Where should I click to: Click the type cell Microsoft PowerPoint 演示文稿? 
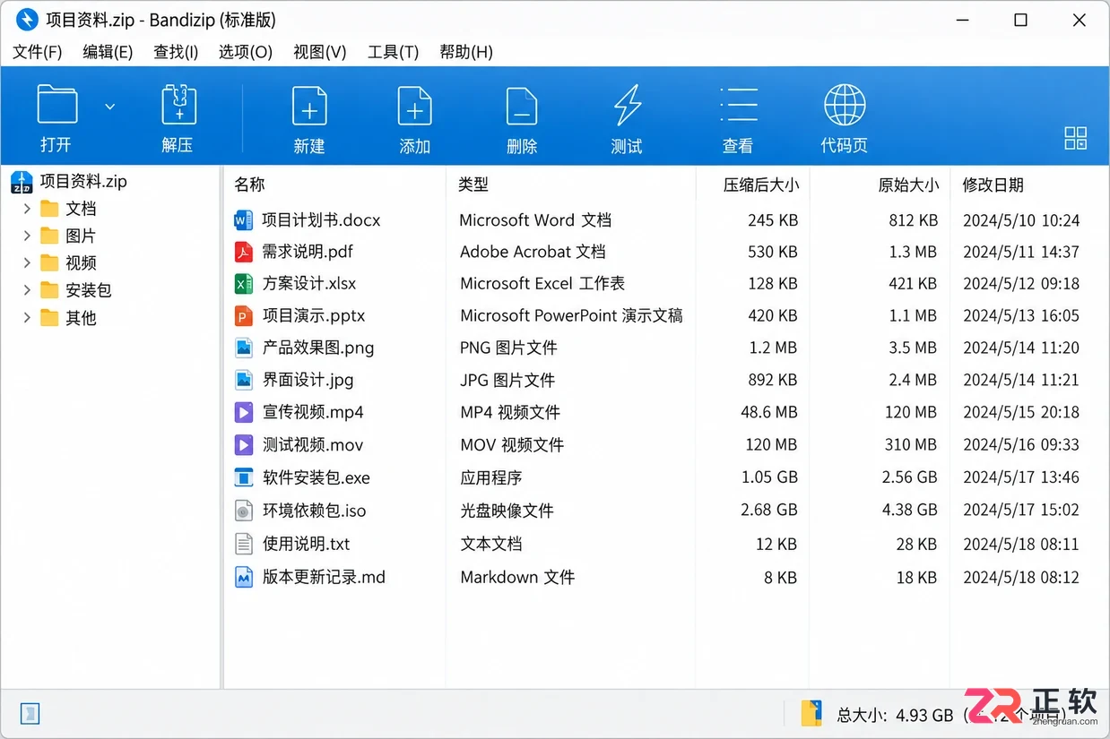pyautogui.click(x=571, y=316)
